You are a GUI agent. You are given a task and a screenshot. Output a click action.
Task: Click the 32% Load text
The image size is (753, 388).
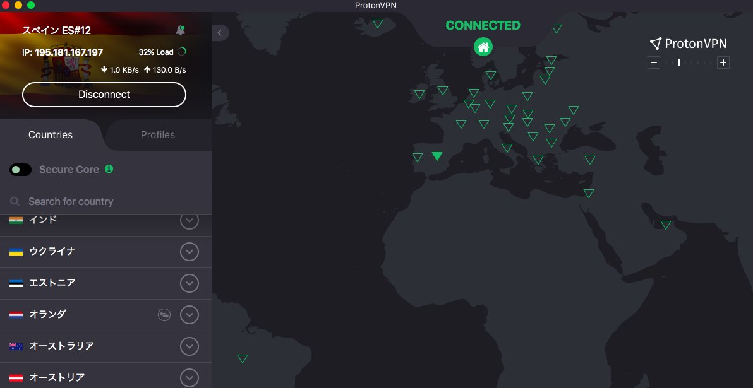point(156,52)
